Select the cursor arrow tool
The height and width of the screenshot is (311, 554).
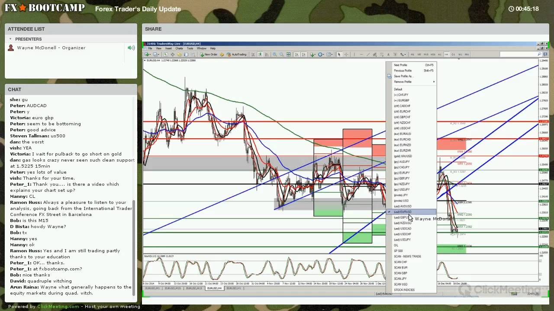click(339, 54)
